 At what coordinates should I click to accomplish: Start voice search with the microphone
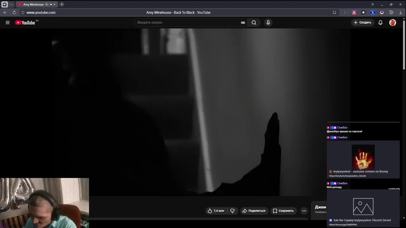tap(268, 22)
